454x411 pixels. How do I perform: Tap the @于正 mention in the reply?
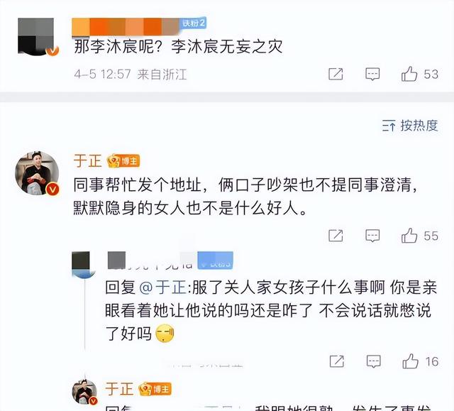pyautogui.click(x=162, y=287)
